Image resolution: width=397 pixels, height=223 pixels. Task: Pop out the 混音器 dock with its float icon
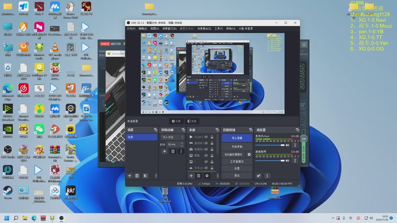point(297,130)
